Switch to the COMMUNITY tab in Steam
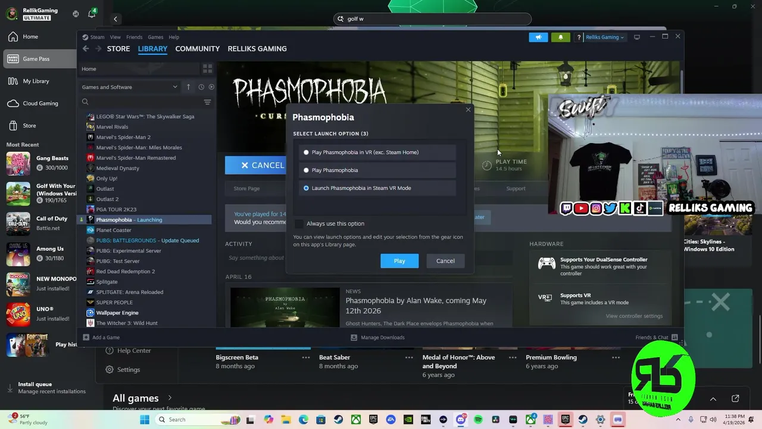 (x=198, y=49)
